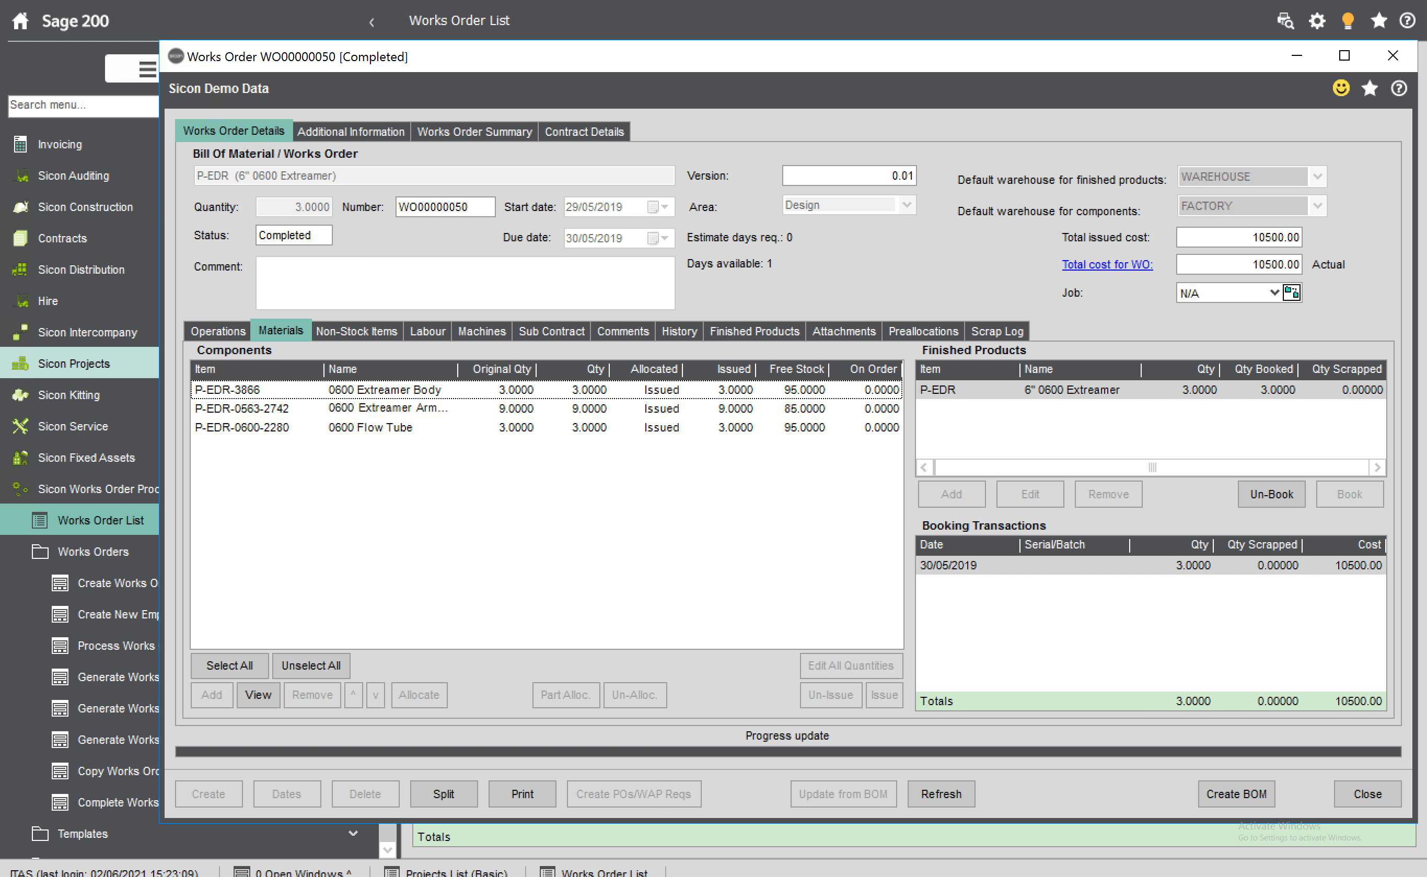Click the smiley face feedback icon

pos(1341,88)
